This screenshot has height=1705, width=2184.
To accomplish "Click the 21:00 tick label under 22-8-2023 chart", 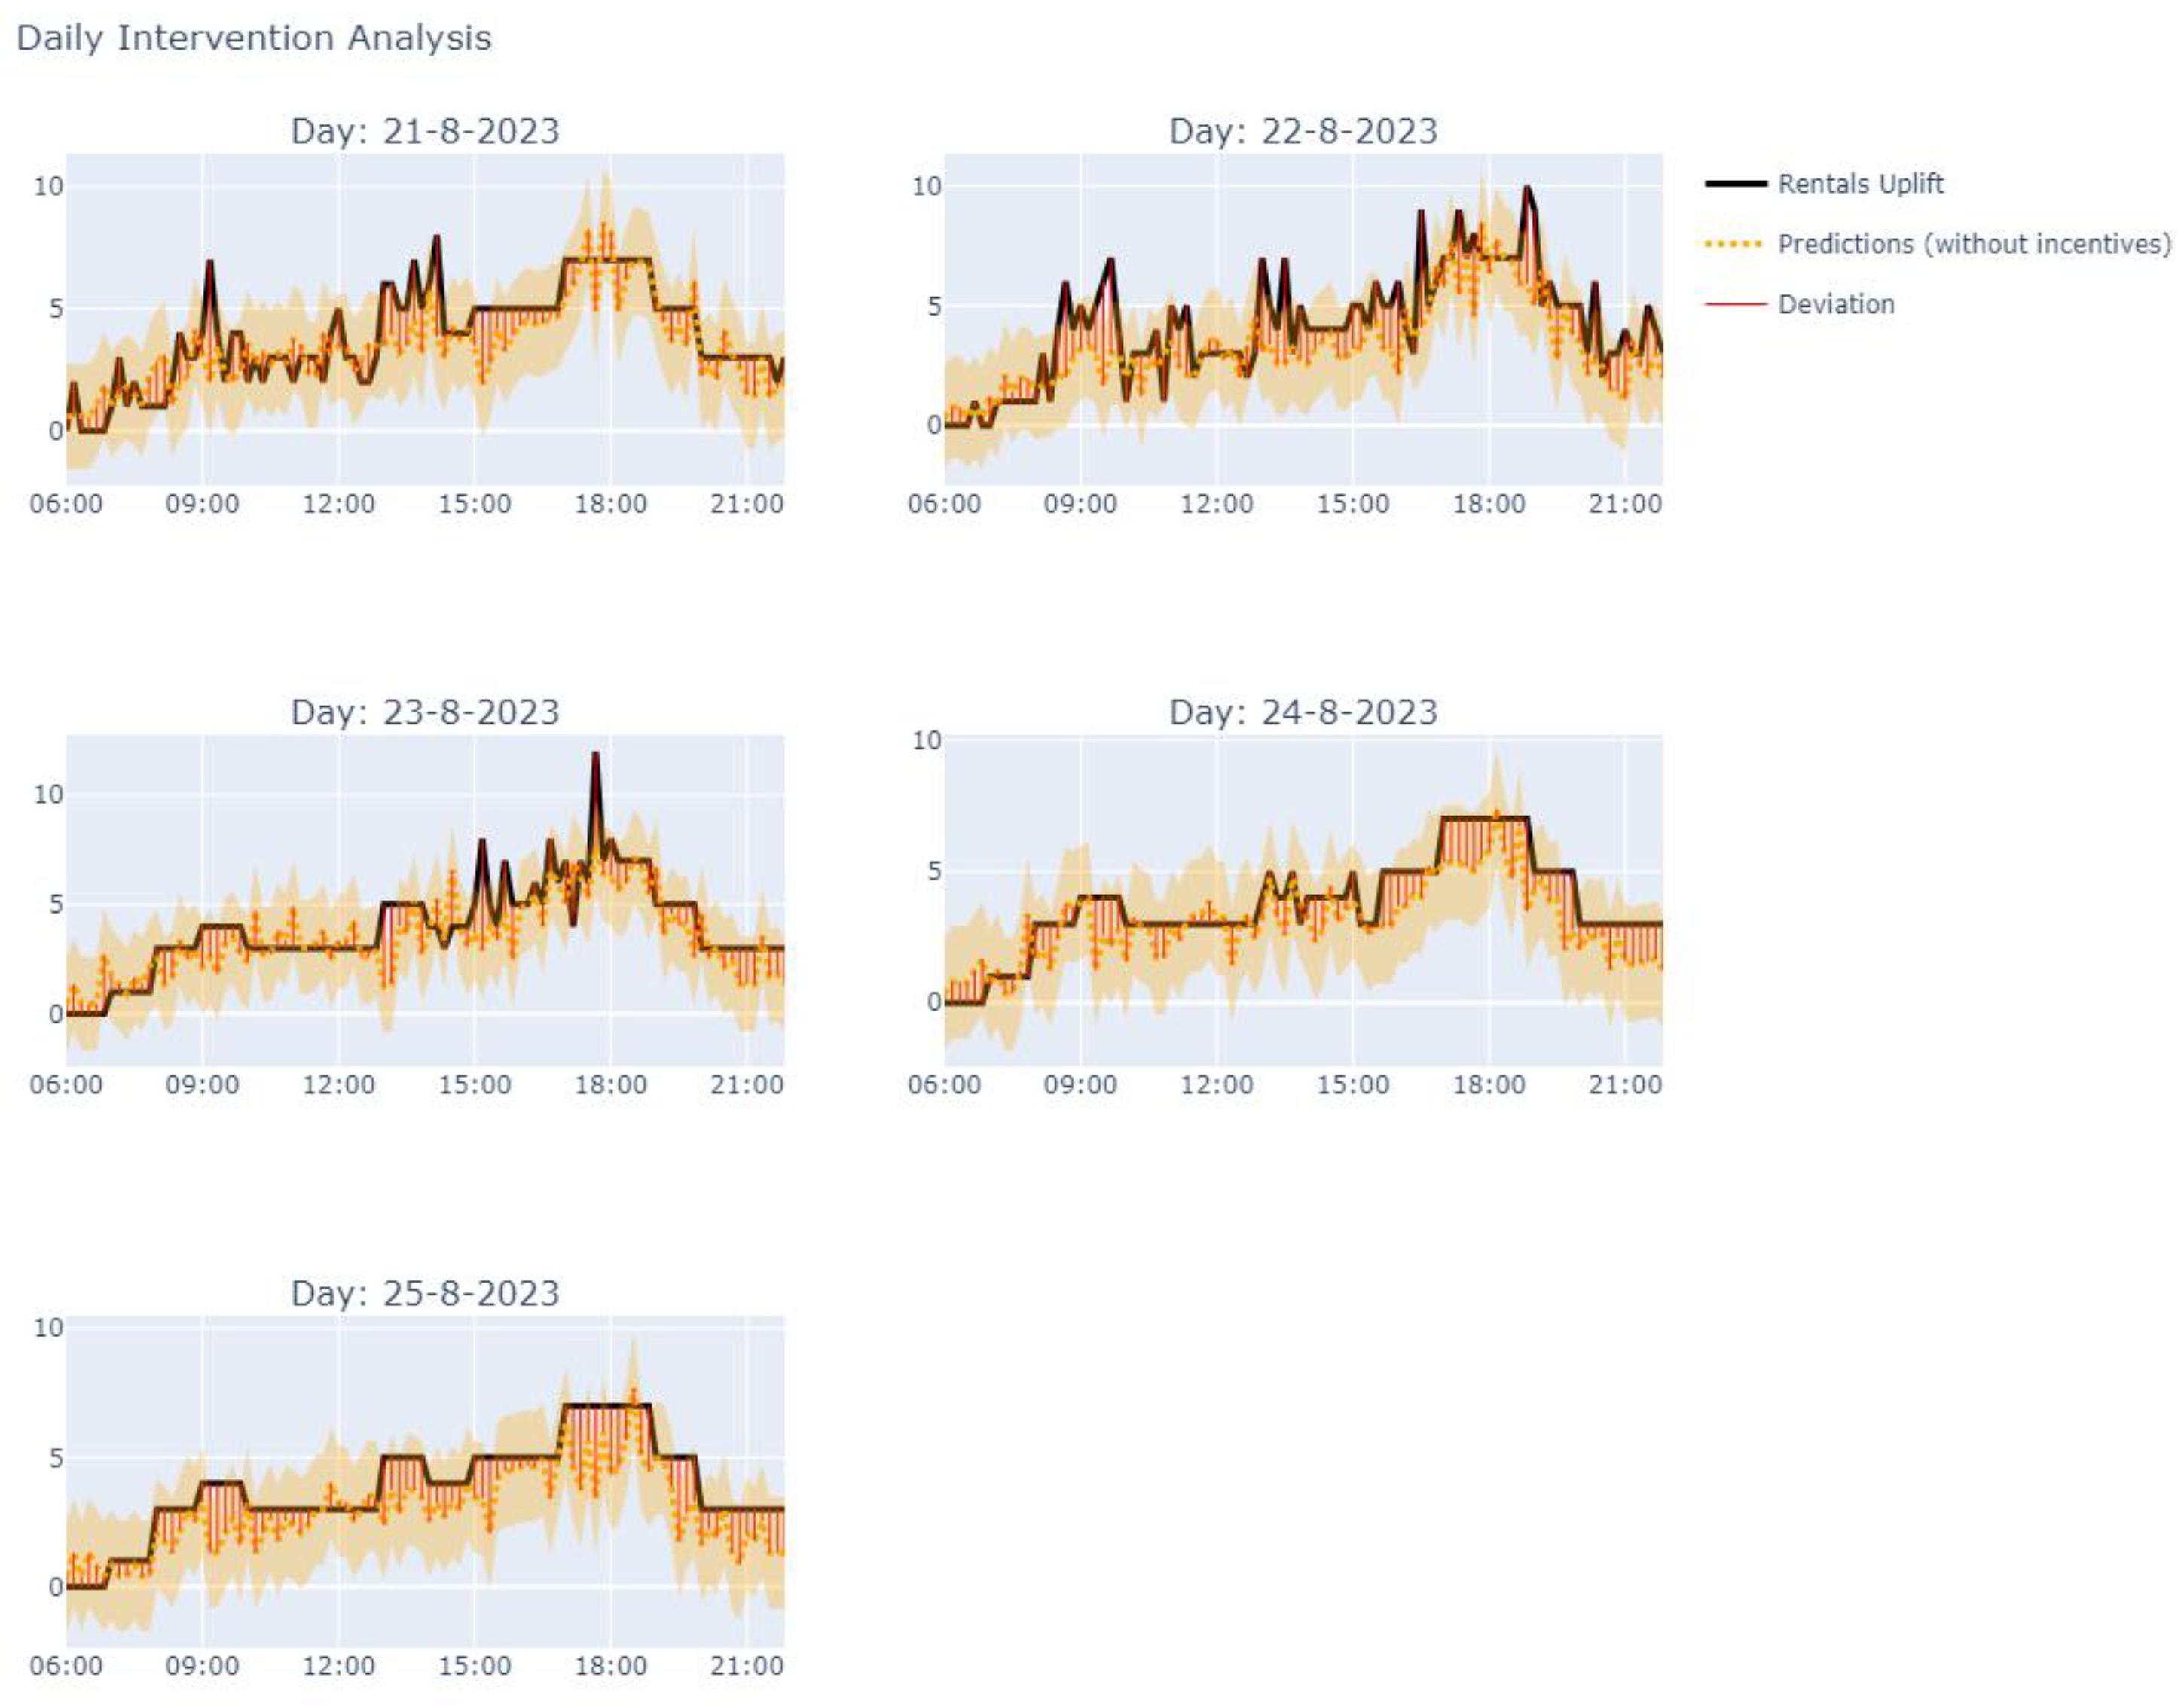I will [1625, 504].
